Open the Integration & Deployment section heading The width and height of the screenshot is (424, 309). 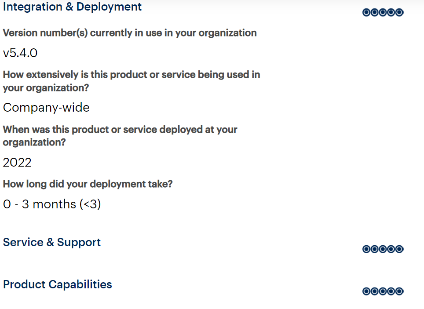(72, 7)
